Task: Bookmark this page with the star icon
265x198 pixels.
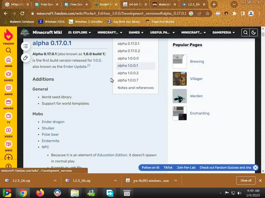Action: pos(208,13)
